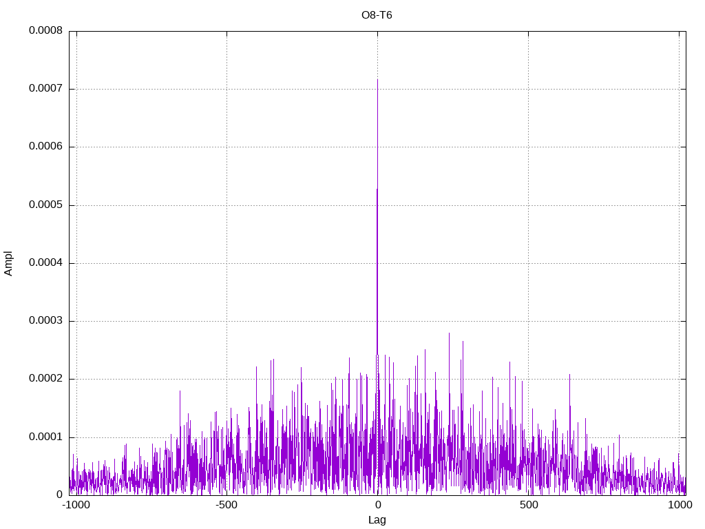
Task: Click the Ampl y-axis label
Action: [8, 264]
